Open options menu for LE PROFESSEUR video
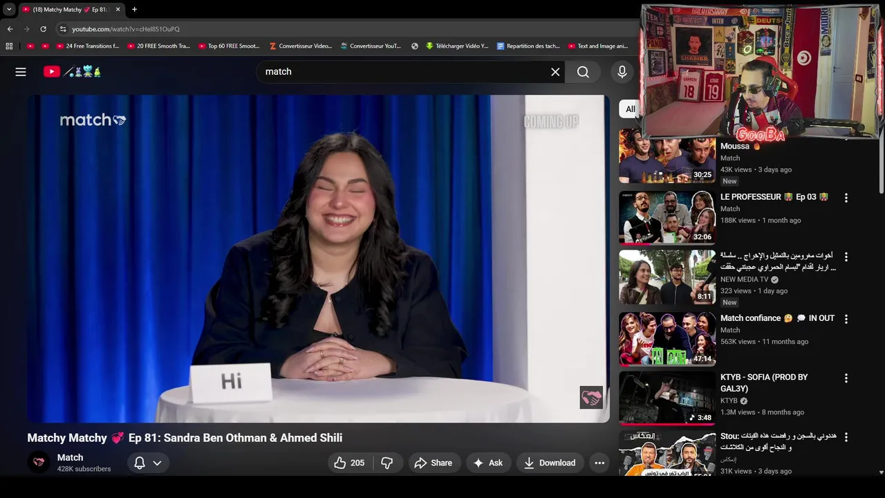885x498 pixels. click(x=846, y=198)
